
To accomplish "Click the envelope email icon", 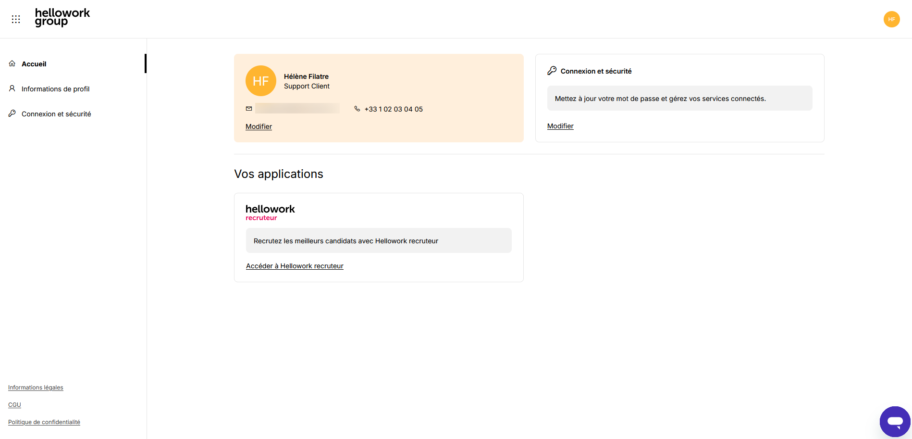I will 249,109.
